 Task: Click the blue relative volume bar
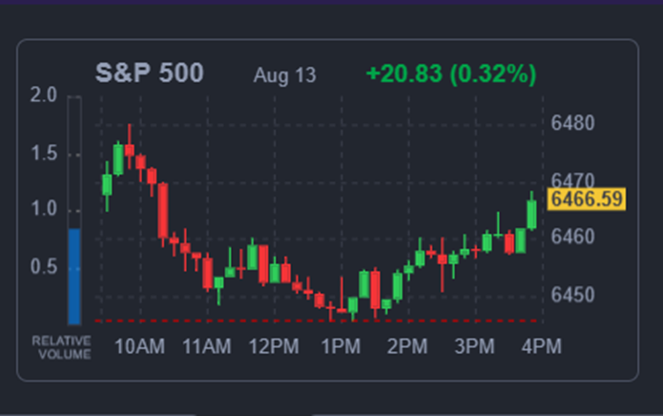pyautogui.click(x=74, y=277)
